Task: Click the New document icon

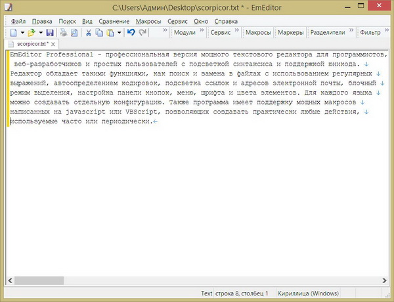Action: click(13, 32)
